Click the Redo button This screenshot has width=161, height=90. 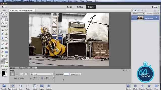[x=28, y=87]
